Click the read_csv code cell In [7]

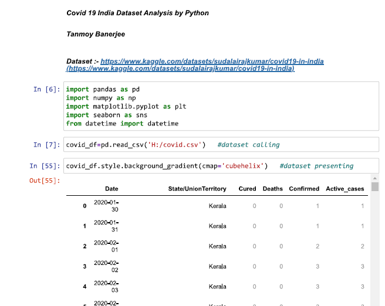coord(221,145)
